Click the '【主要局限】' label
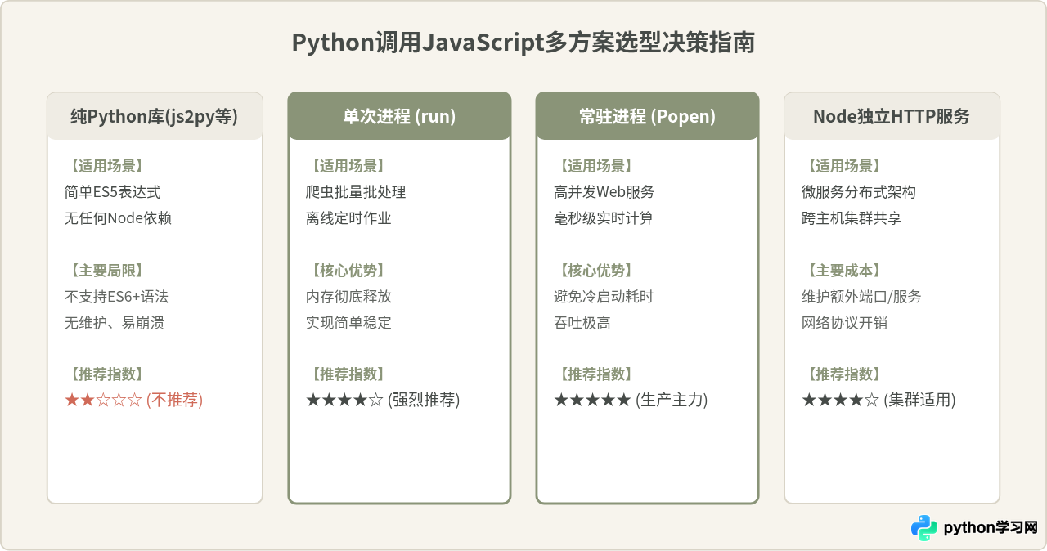 click(105, 271)
